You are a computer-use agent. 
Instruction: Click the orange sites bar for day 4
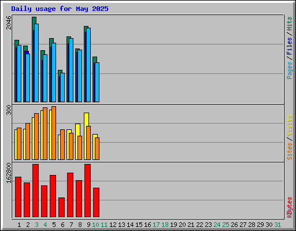coord(45,133)
